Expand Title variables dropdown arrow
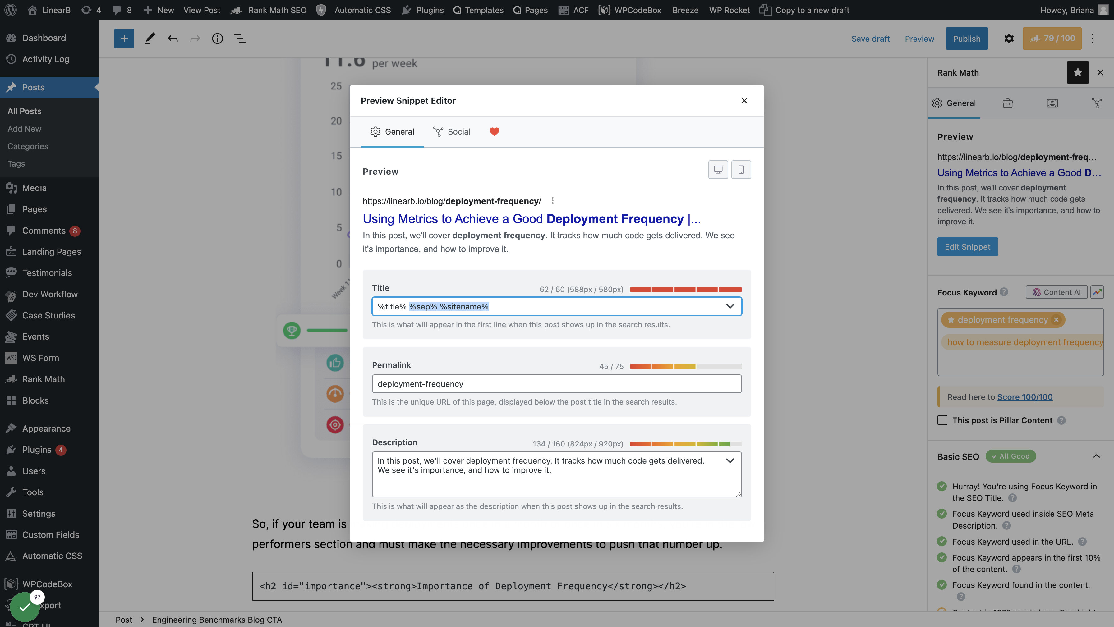Viewport: 1114px width, 627px height. pyautogui.click(x=730, y=306)
